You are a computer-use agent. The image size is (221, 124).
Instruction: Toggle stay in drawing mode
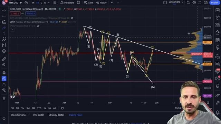click(4, 79)
